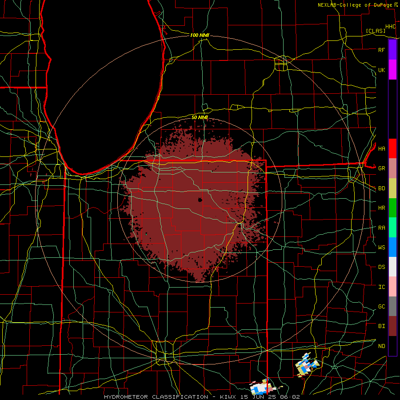Click the 'IC' legend label
Viewport: 400px width, 400px height.
pyautogui.click(x=381, y=287)
